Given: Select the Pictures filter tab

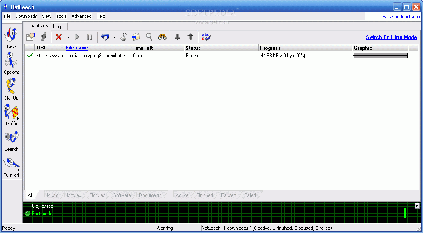Looking at the screenshot, I should 97,195.
